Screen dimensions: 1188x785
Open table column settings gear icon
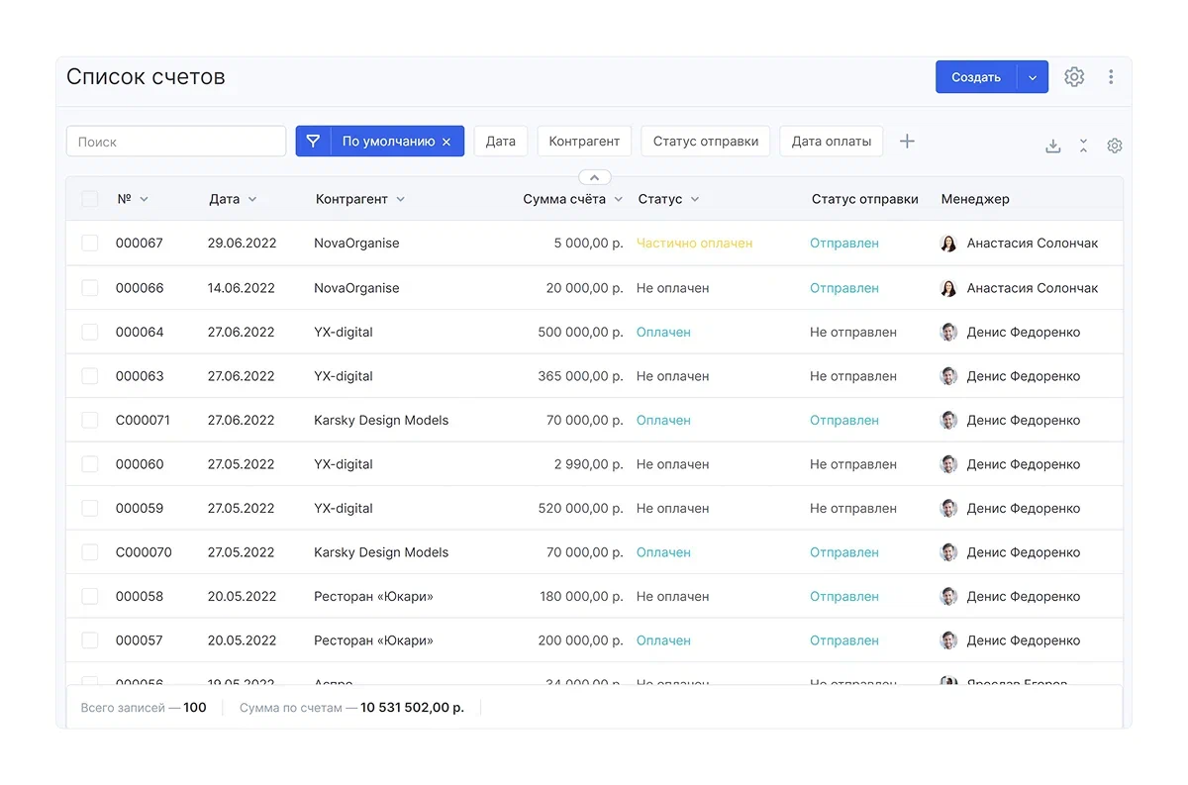pyautogui.click(x=1115, y=146)
